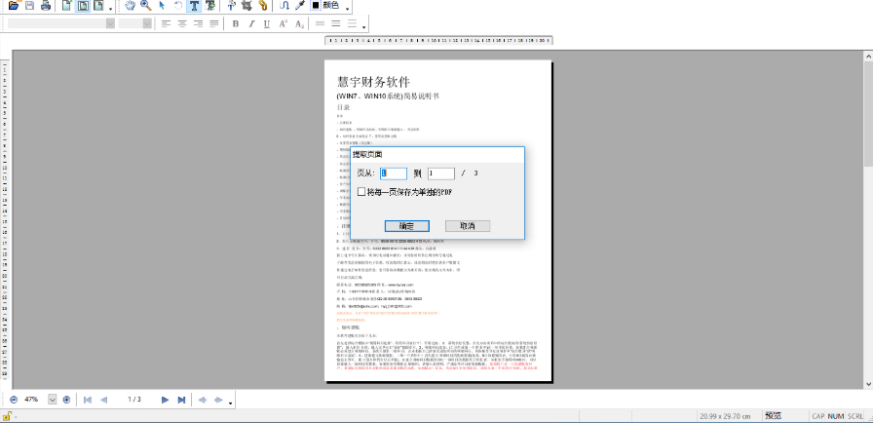Navigate forward to next view
Screen dimensions: 873x423
(219, 400)
